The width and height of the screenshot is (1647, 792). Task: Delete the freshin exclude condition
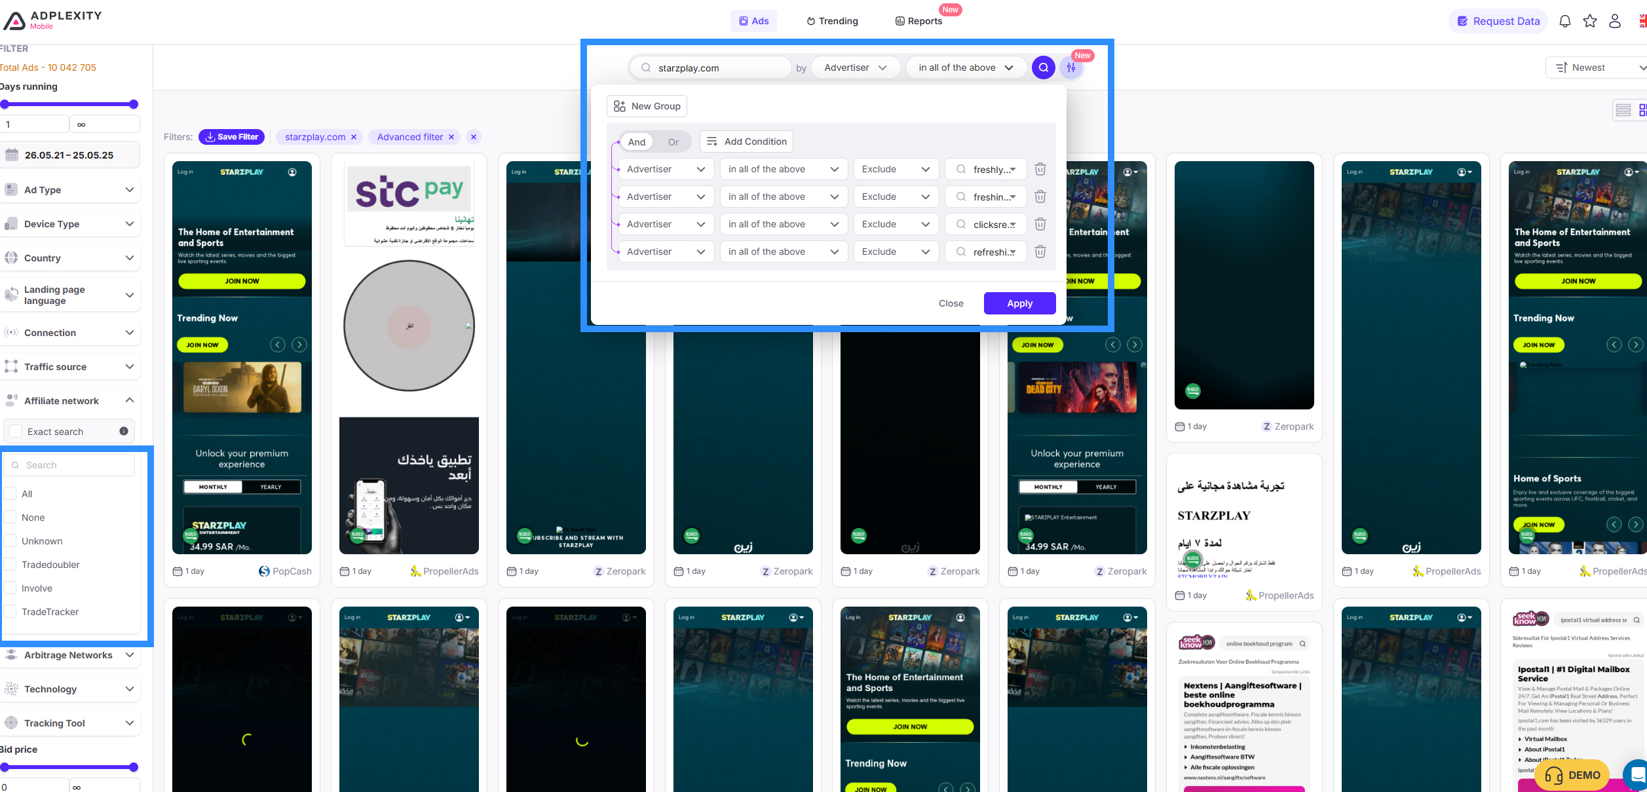pyautogui.click(x=1040, y=197)
